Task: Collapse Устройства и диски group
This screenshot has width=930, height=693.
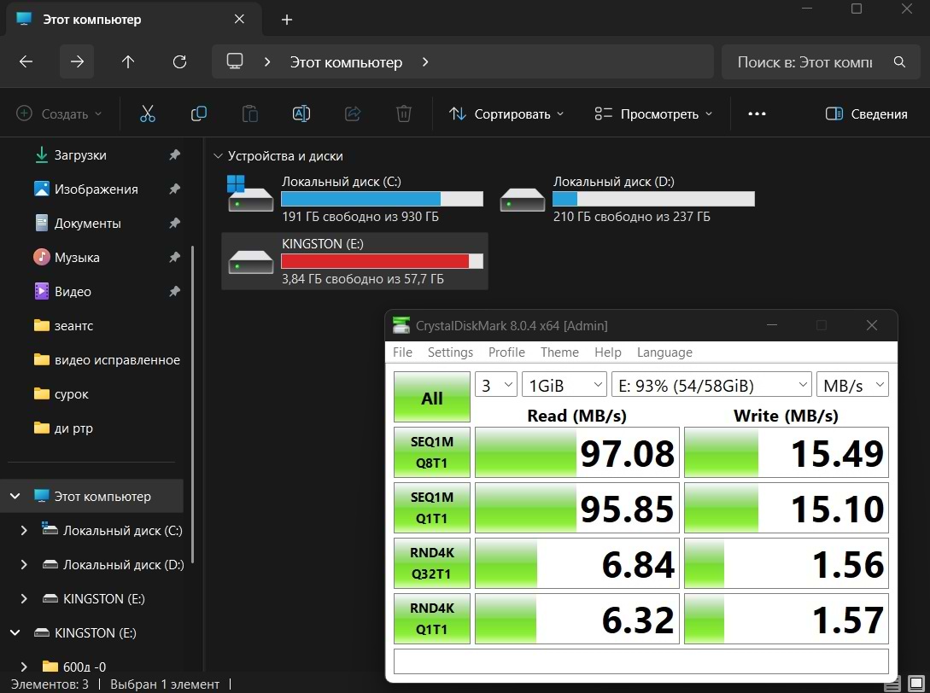Action: coord(218,156)
